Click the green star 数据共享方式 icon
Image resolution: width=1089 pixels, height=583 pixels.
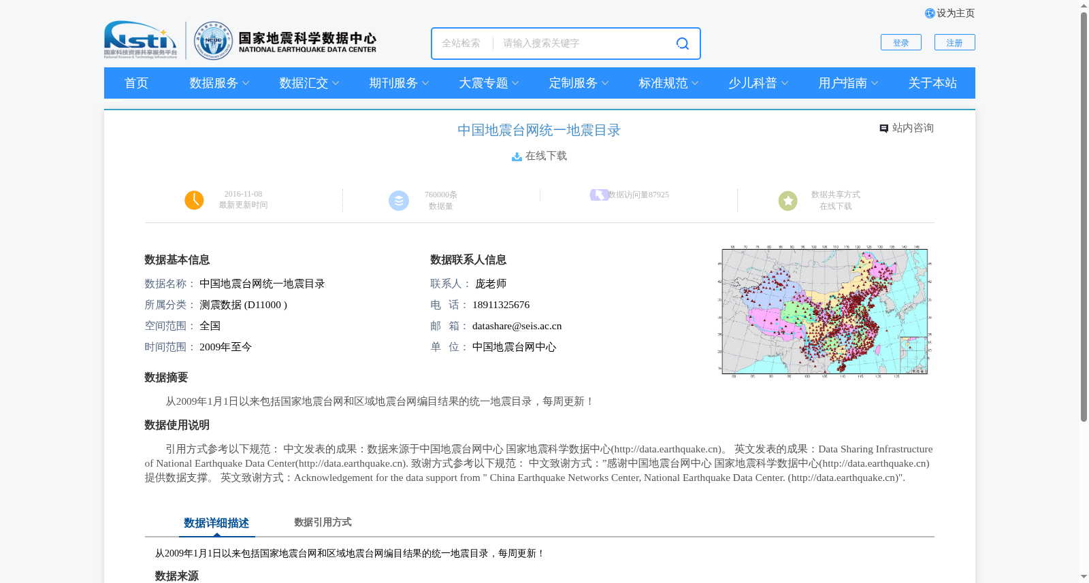coord(788,201)
